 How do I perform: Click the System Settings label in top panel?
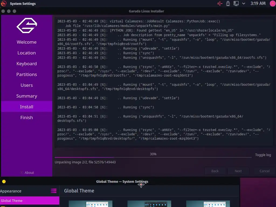[23, 4]
